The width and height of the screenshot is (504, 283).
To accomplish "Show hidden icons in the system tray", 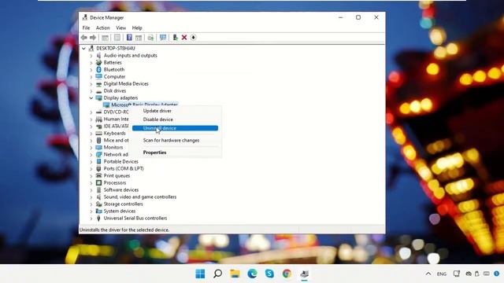I will (428, 274).
